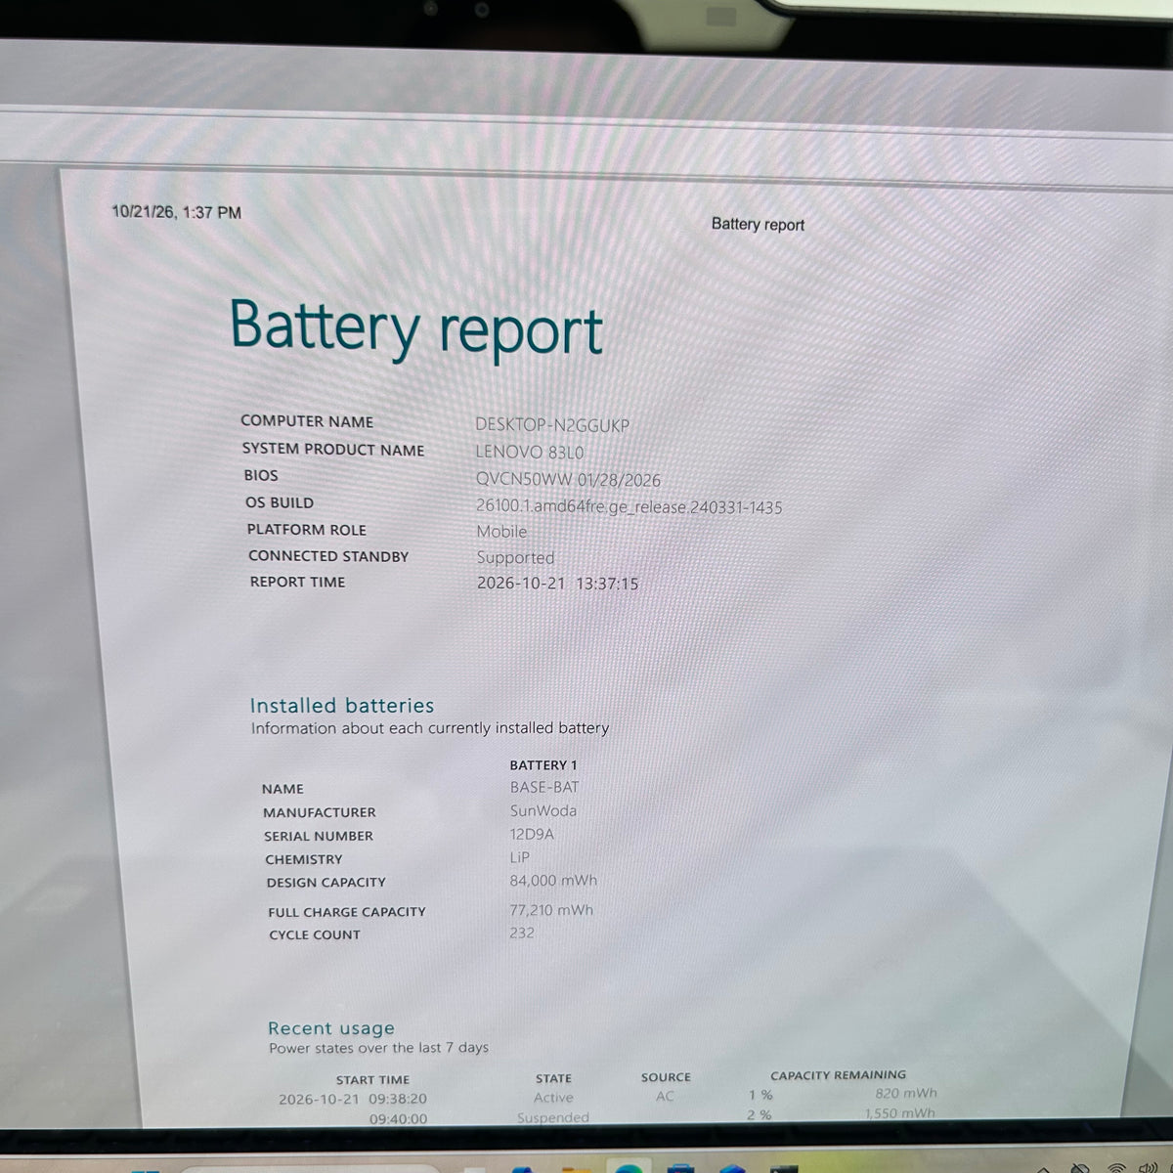Click the "LENOVO 83L0" product name value
The height and width of the screenshot is (1173, 1173).
[x=529, y=453]
